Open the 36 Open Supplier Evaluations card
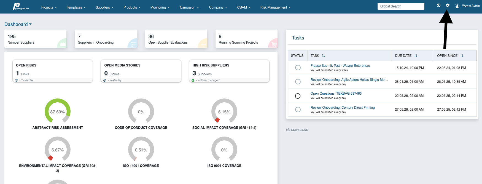 point(176,39)
